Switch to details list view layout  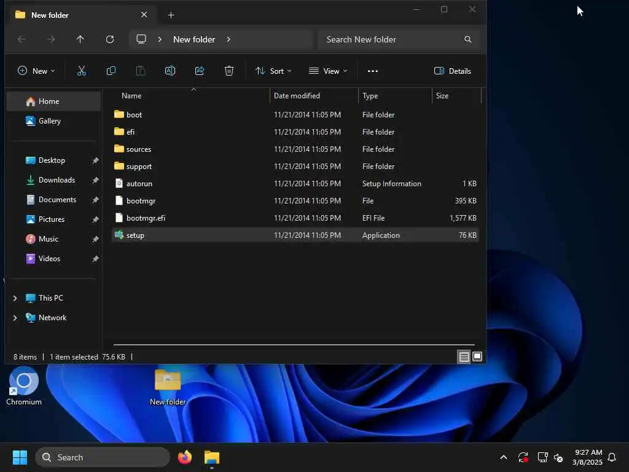(x=464, y=357)
